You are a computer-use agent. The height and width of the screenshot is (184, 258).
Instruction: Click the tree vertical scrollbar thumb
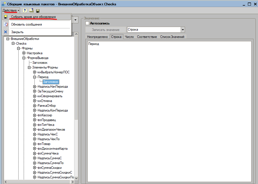tap(76, 78)
